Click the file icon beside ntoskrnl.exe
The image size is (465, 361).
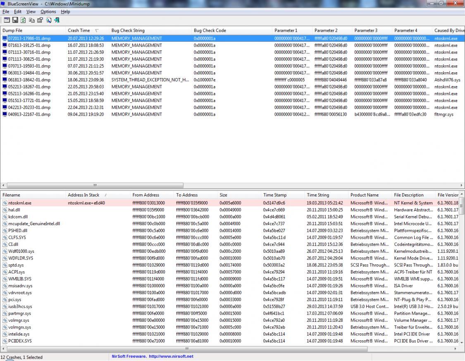(x=5, y=203)
